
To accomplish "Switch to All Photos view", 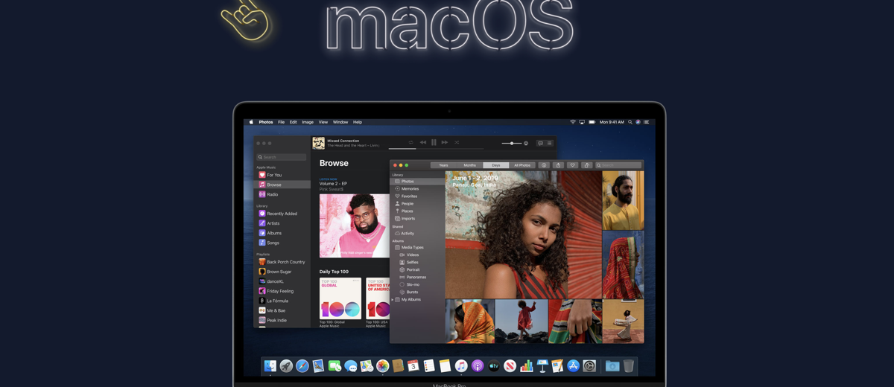I will (522, 165).
